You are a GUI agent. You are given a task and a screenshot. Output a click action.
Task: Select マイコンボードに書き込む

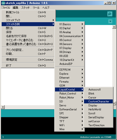[28, 40]
